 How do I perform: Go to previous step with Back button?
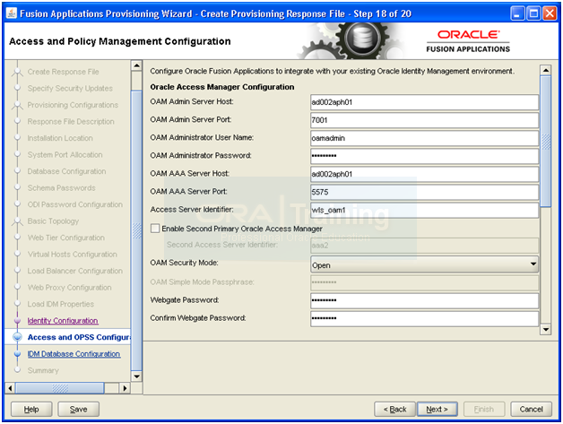[x=394, y=410]
